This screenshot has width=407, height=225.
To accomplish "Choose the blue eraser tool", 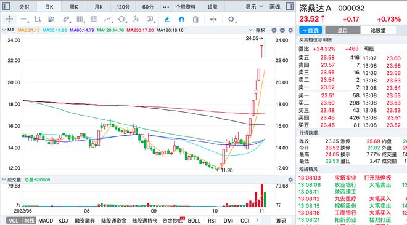I will [167, 19].
